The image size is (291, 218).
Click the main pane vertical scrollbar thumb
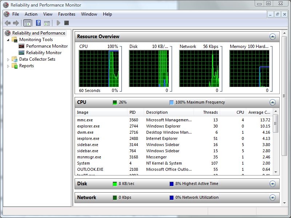[x=284, y=96]
